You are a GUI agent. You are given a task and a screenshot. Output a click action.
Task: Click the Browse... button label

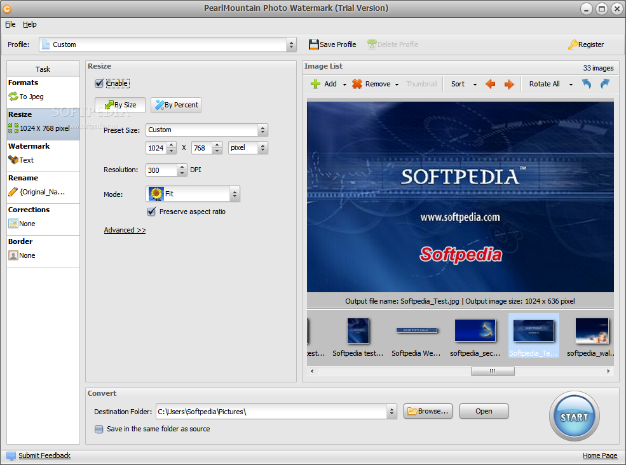(433, 411)
